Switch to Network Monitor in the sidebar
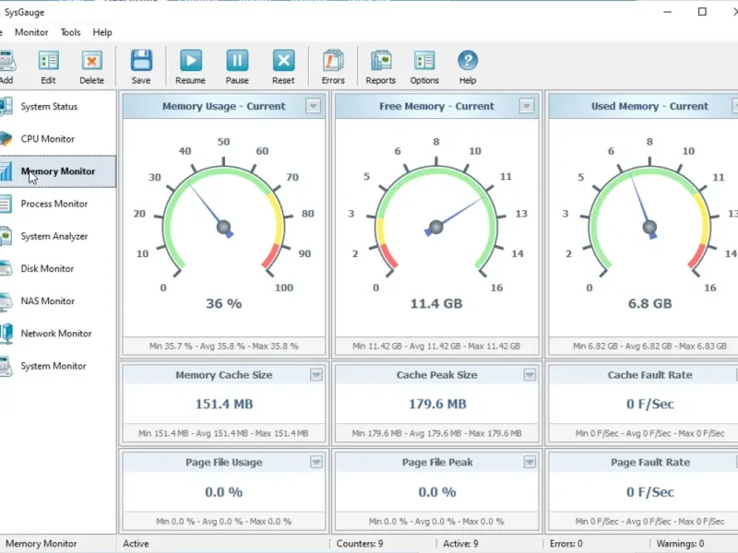Viewport: 738px width, 553px height. pyautogui.click(x=55, y=334)
